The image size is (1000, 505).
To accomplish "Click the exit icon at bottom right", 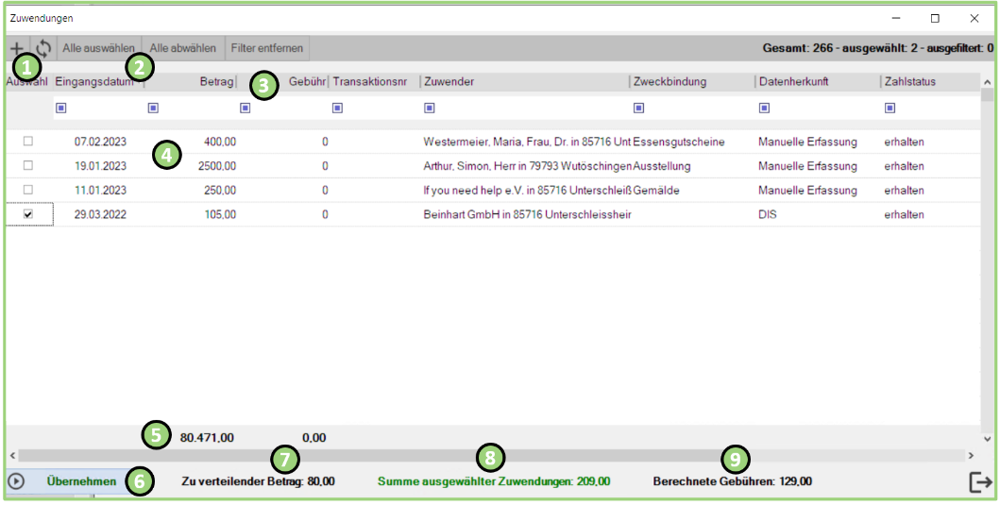I will [981, 481].
